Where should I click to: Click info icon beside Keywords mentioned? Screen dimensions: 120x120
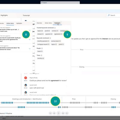50,38
